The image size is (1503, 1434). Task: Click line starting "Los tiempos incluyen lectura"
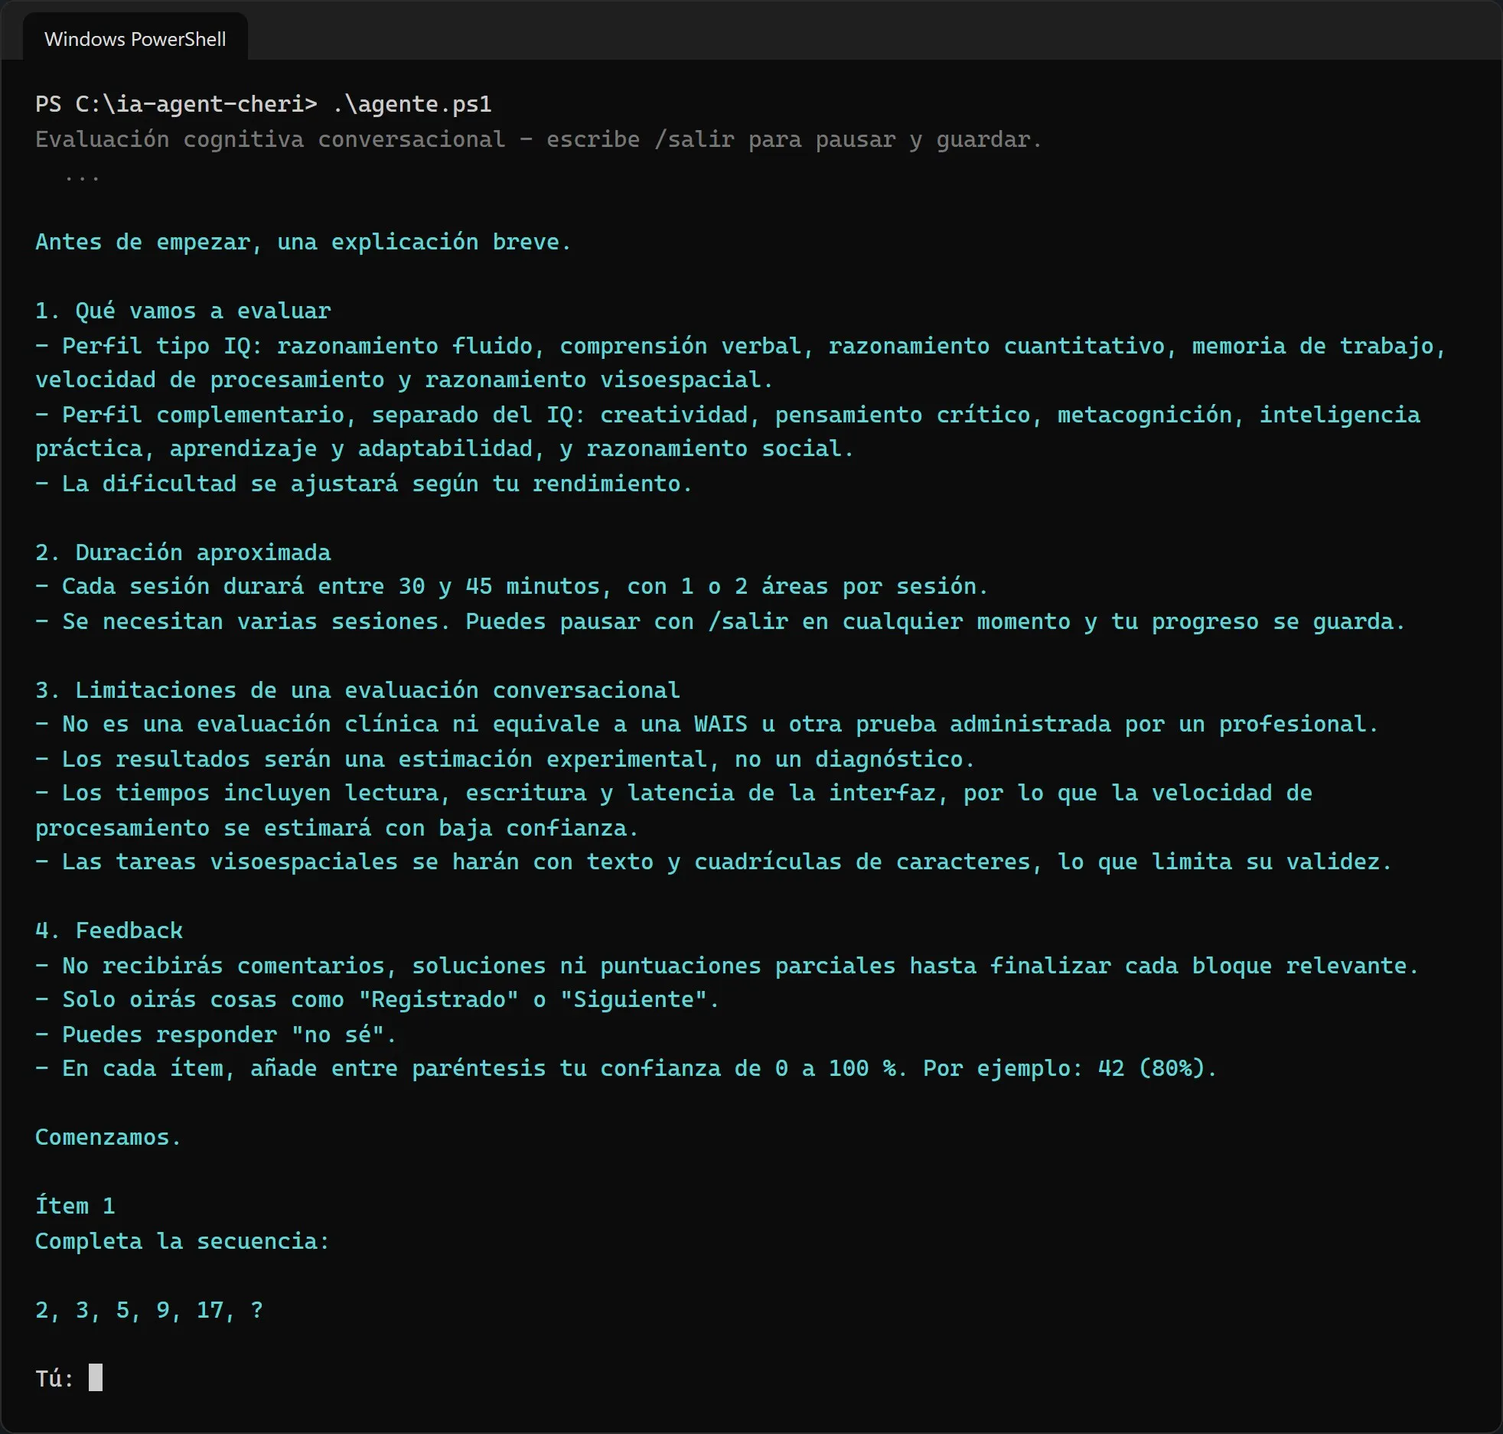[x=673, y=810]
